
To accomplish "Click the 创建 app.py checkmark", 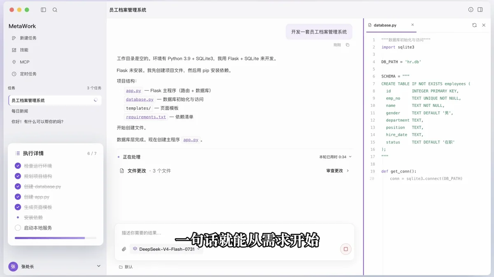I will pyautogui.click(x=18, y=196).
